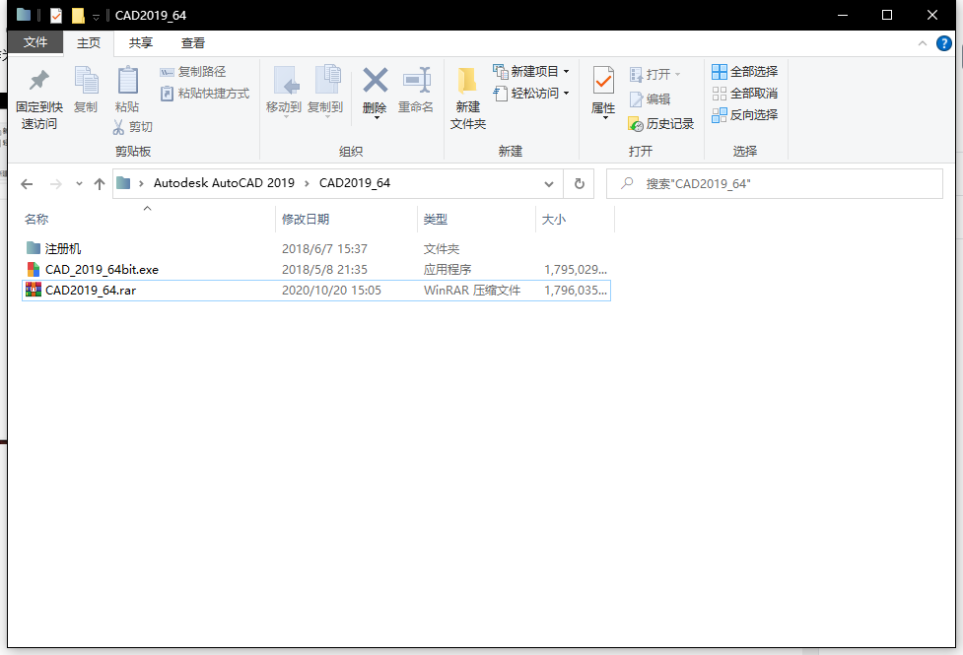Click the search box for CAD2019_64
This screenshot has height=655, width=963.
coord(779,184)
